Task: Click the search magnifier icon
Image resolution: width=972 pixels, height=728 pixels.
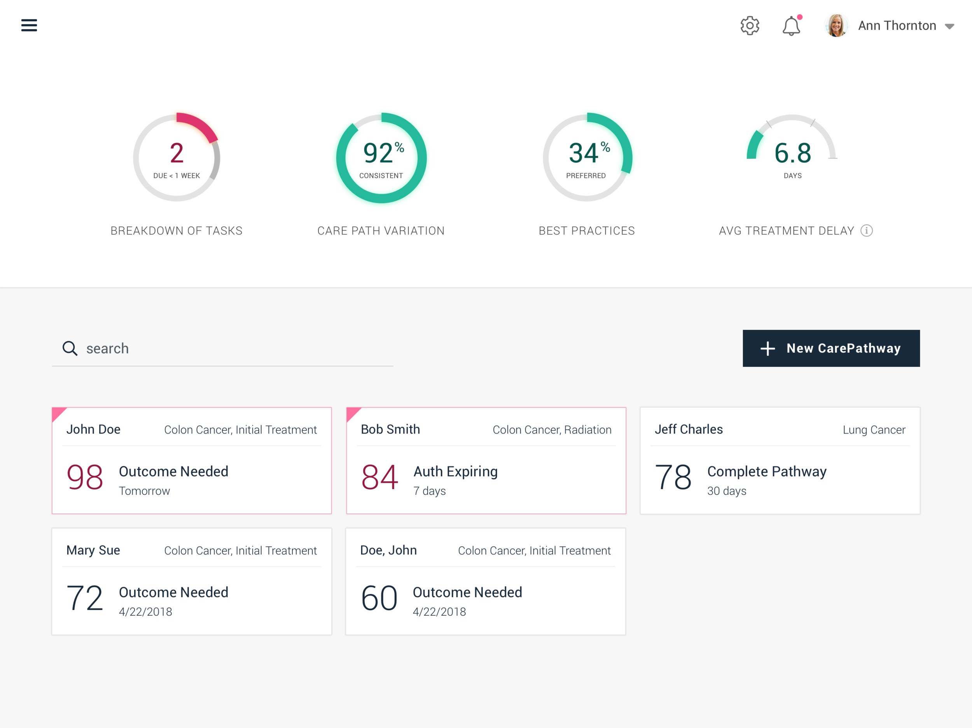Action: coord(70,348)
